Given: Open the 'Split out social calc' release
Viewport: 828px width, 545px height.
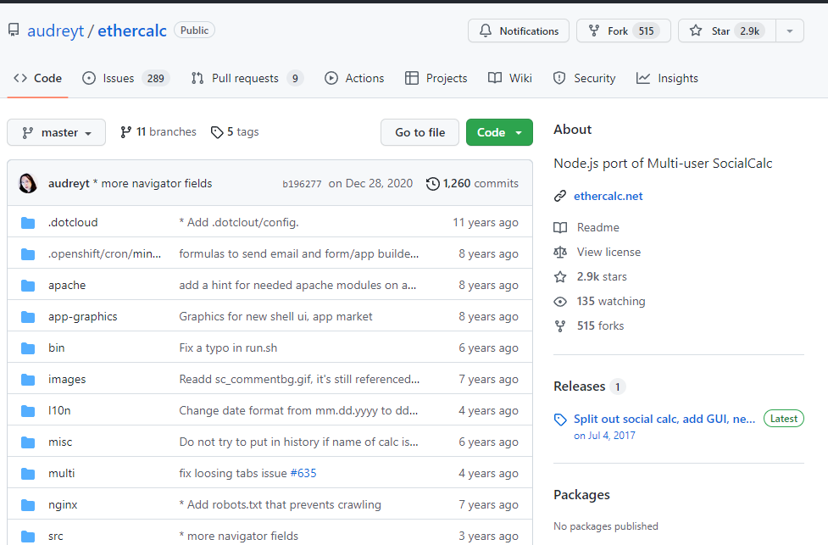Looking at the screenshot, I should click(x=664, y=419).
